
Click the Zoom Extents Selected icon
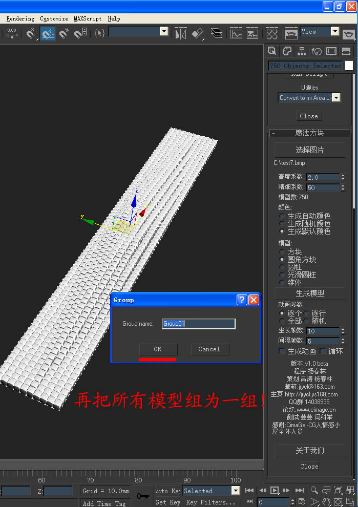coord(338,490)
